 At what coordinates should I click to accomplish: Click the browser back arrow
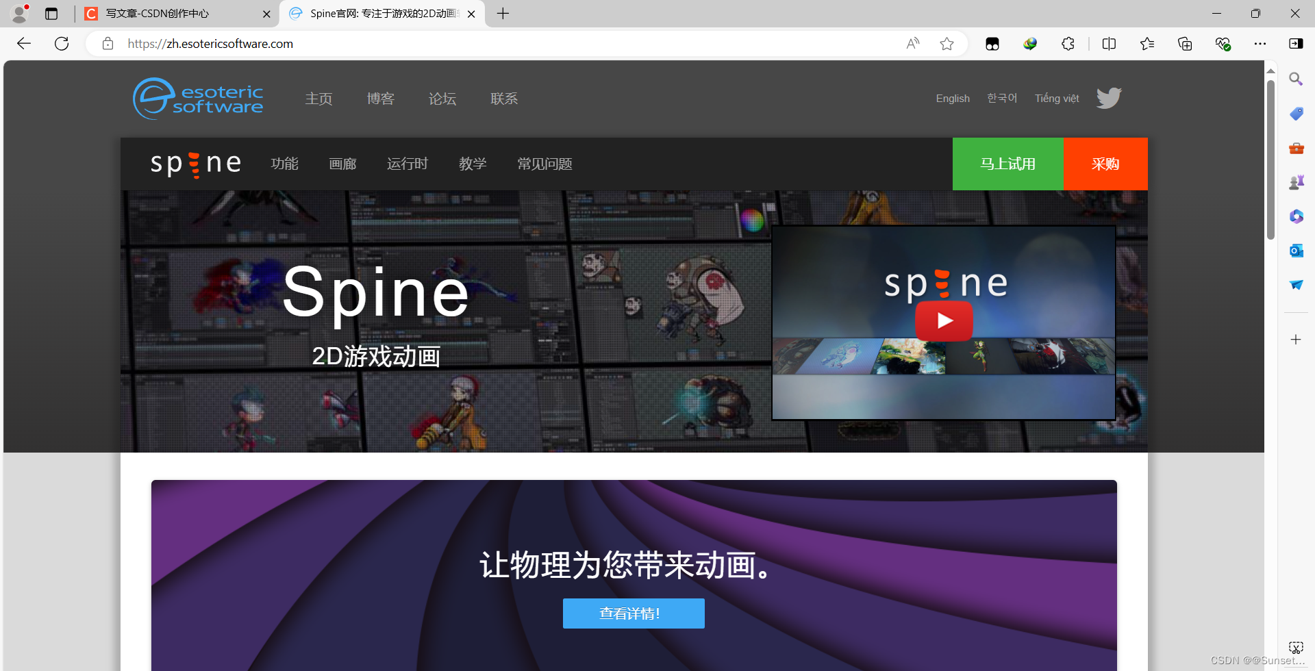tap(24, 44)
